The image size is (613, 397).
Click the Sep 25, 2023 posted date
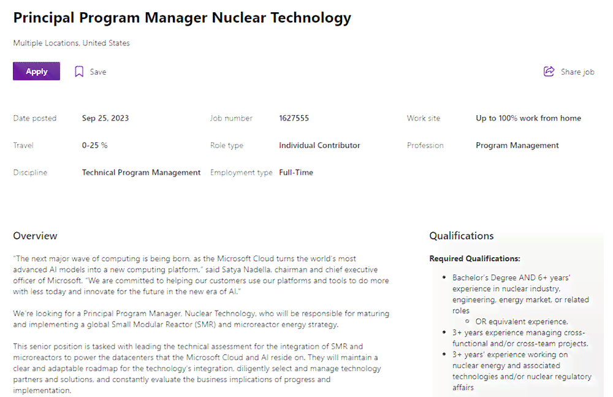pyautogui.click(x=105, y=118)
